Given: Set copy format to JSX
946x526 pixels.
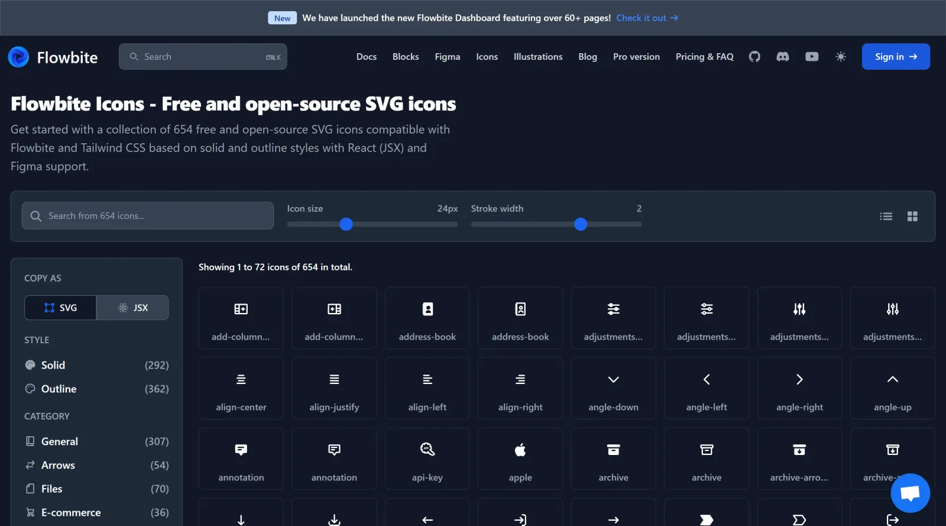Looking at the screenshot, I should [x=132, y=308].
